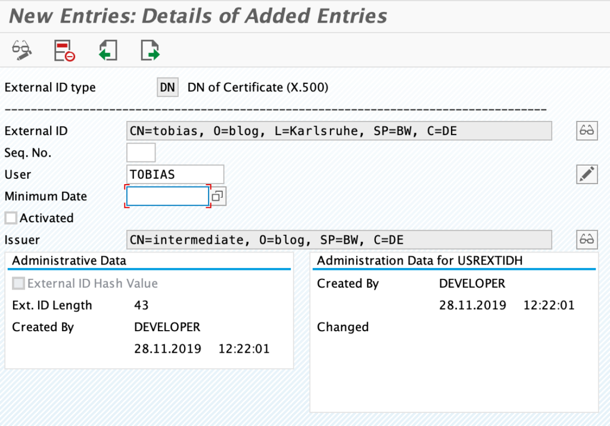Click the Issuer field showing CN=intermediate
The image size is (610, 426).
[340, 240]
